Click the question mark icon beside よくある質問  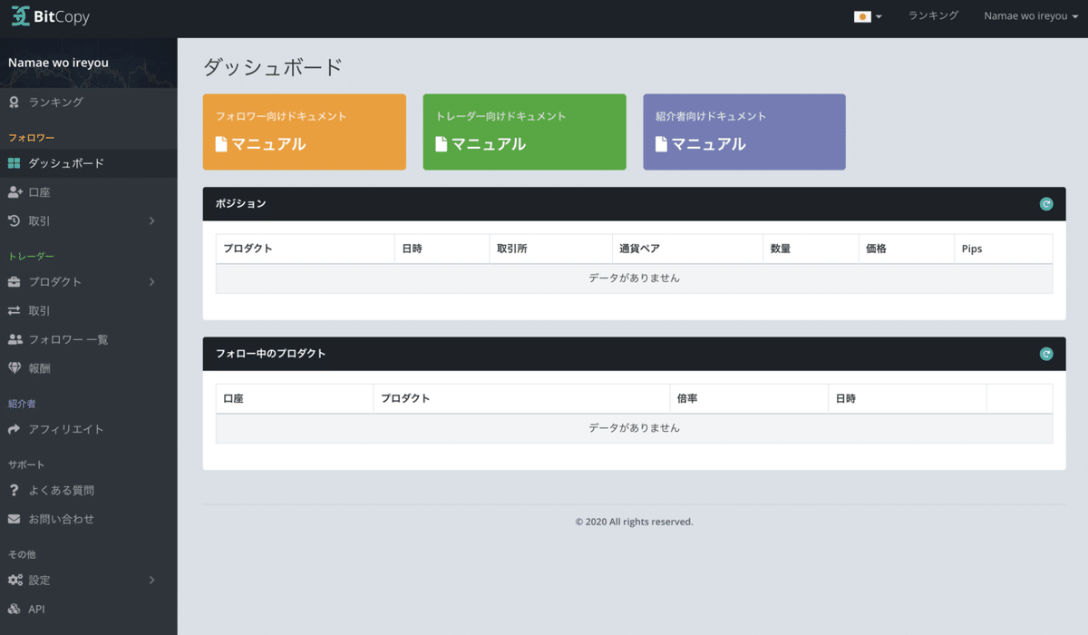pyautogui.click(x=14, y=491)
